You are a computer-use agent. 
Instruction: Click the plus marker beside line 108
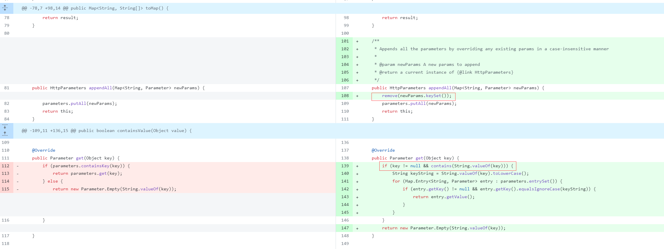click(x=357, y=96)
